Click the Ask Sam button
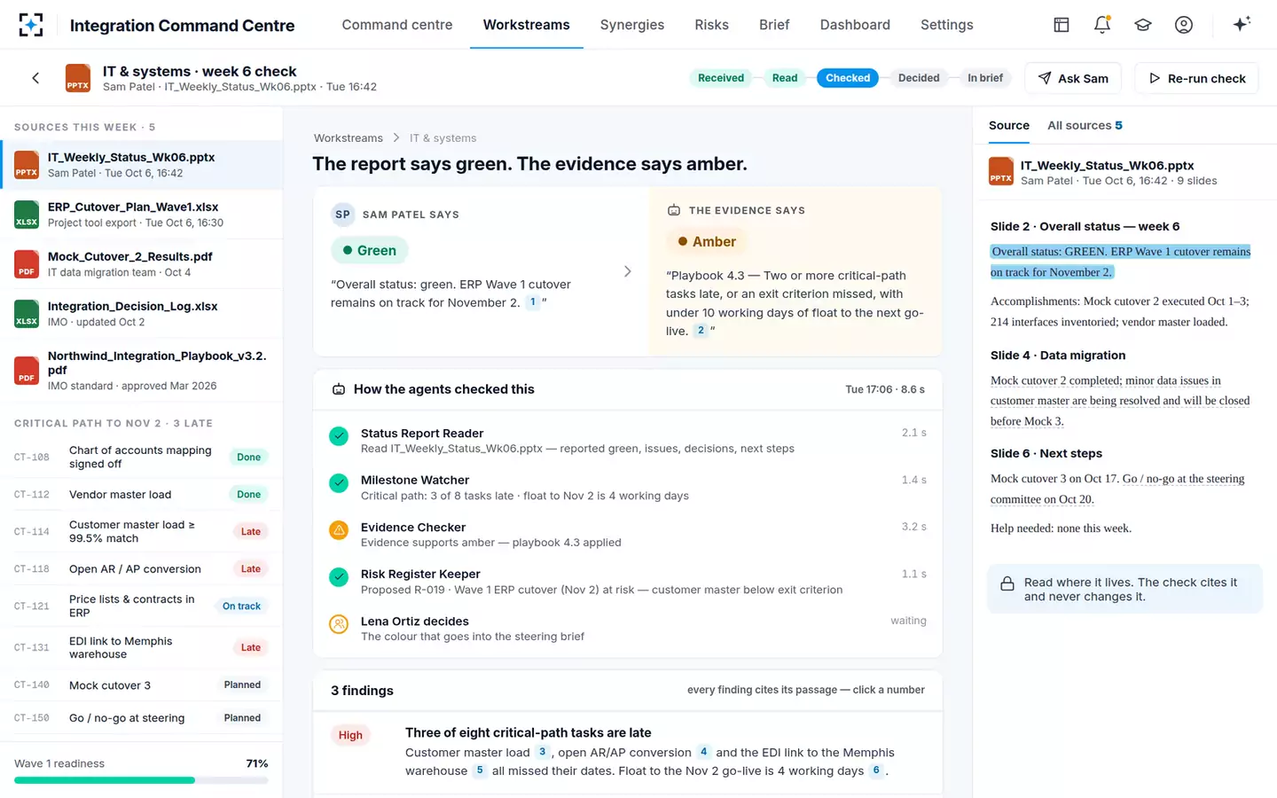Image resolution: width=1277 pixels, height=798 pixels. tap(1073, 78)
